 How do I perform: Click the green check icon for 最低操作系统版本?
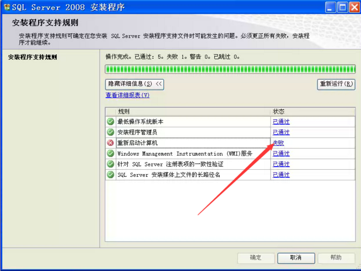[110, 122]
